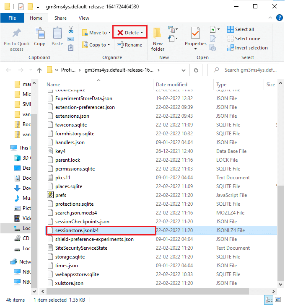
Task: Open Music in navigation pane
Action: click(x=22, y=198)
